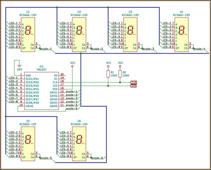Click the R1 10kΩ resistor symbol

(x=108, y=74)
